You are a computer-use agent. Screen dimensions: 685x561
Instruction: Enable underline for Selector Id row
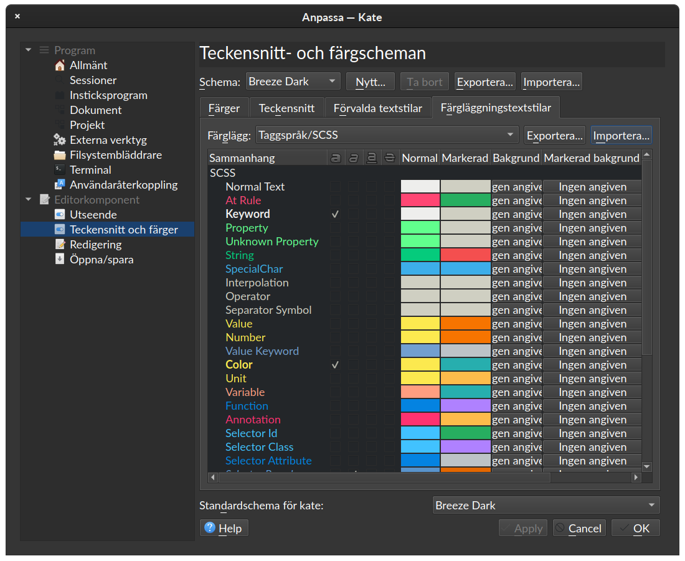pyautogui.click(x=371, y=433)
